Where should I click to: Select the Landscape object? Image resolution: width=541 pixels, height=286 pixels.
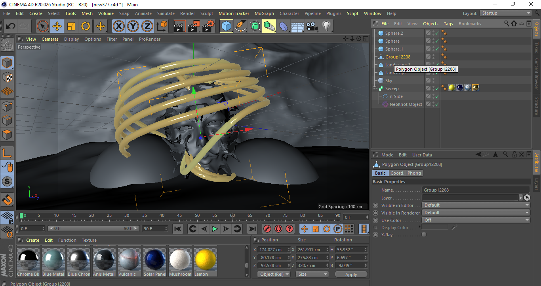click(396, 73)
